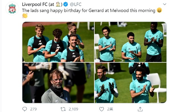View the 279 replies count
This screenshot has height=112, width=171.
tap(33, 109)
